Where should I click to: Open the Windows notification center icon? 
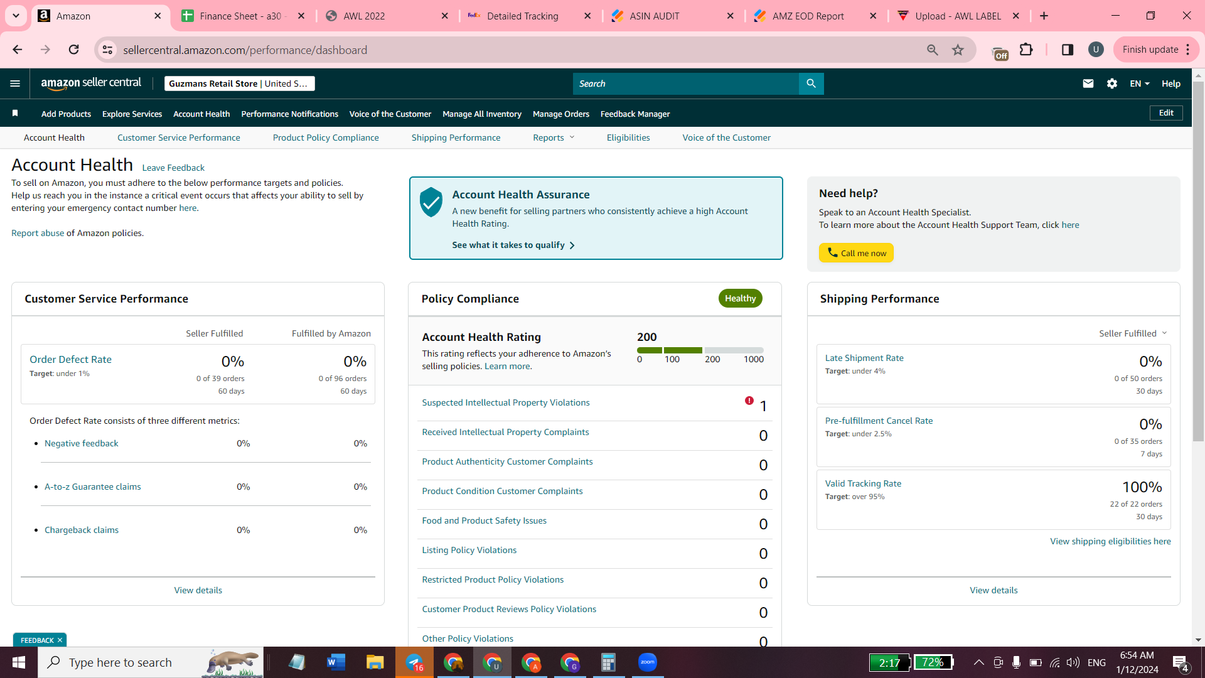(x=1181, y=663)
